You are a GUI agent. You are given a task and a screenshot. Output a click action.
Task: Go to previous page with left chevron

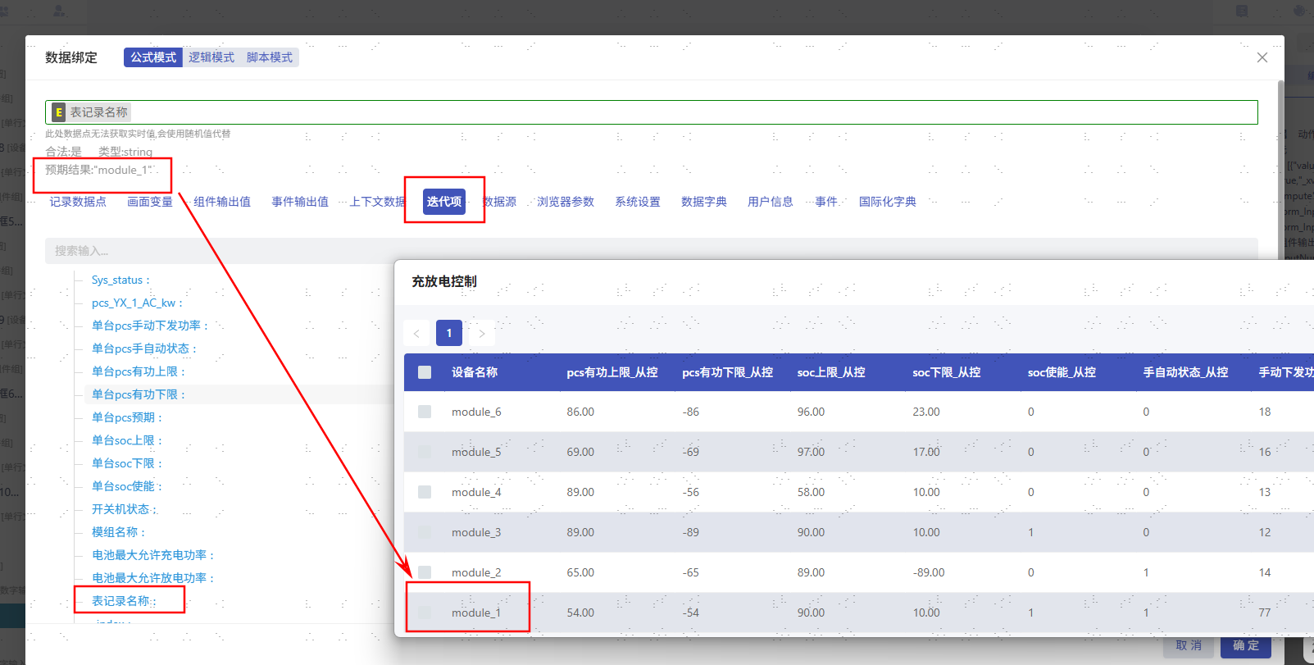click(416, 333)
